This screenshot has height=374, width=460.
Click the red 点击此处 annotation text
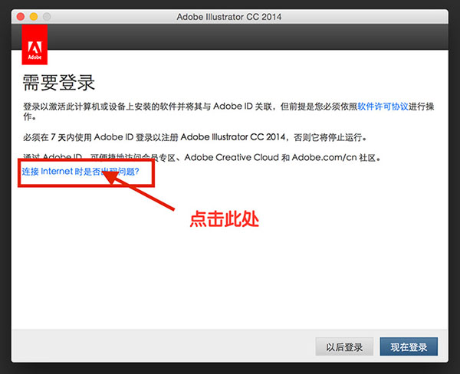click(225, 218)
